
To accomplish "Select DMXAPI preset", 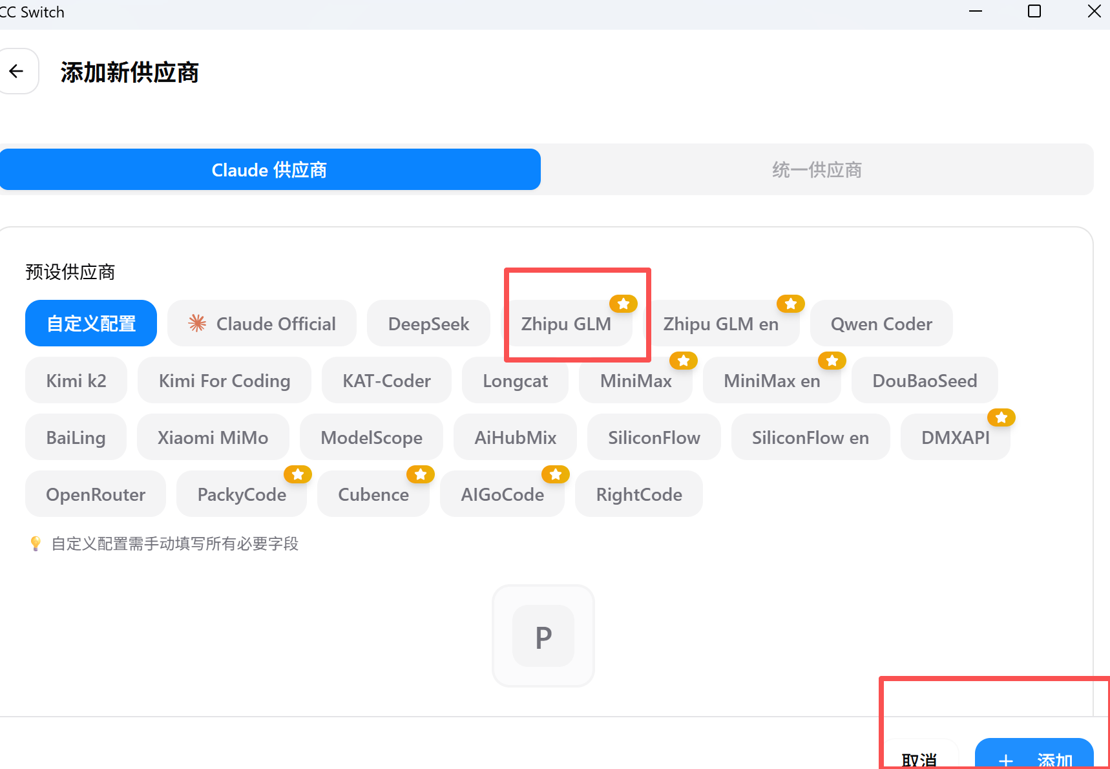I will (955, 437).
